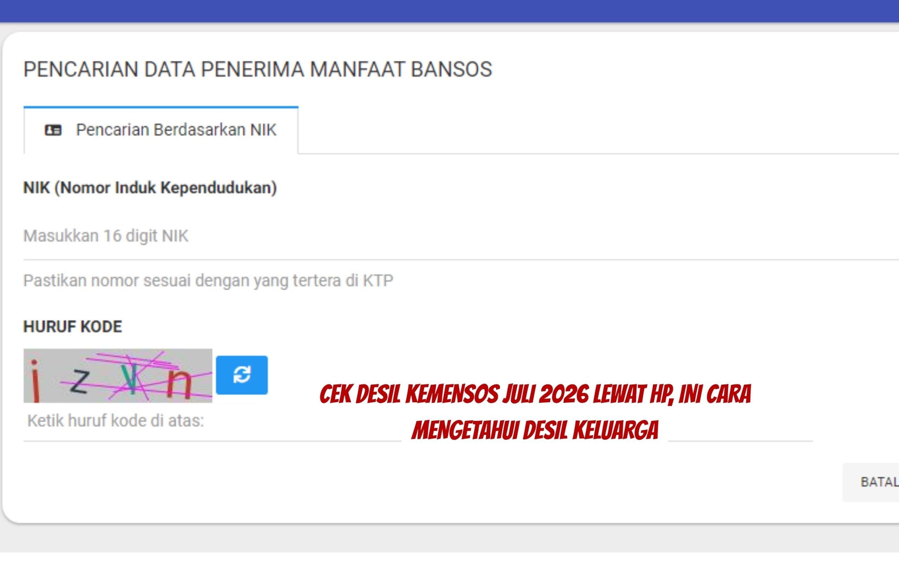Click the ID card icon in the tab
This screenshot has height=561, width=899.
[53, 130]
